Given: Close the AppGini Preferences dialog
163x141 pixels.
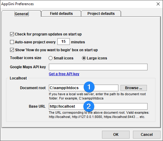Looking at the screenshot, I should (158, 4).
